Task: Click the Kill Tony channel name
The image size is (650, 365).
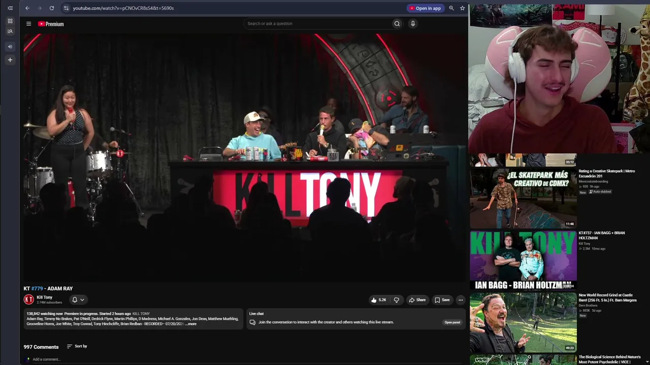Action: click(x=45, y=298)
